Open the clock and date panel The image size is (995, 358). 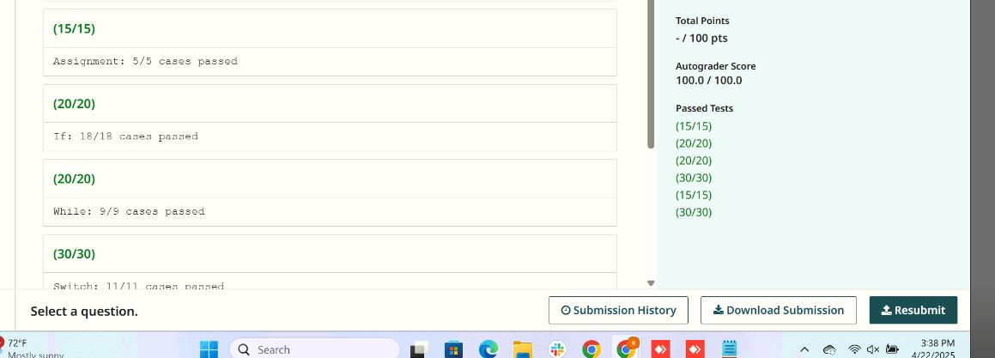point(936,349)
